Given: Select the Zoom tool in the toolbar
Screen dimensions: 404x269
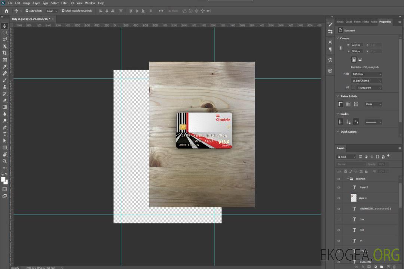Looking at the screenshot, I should click(5, 161).
